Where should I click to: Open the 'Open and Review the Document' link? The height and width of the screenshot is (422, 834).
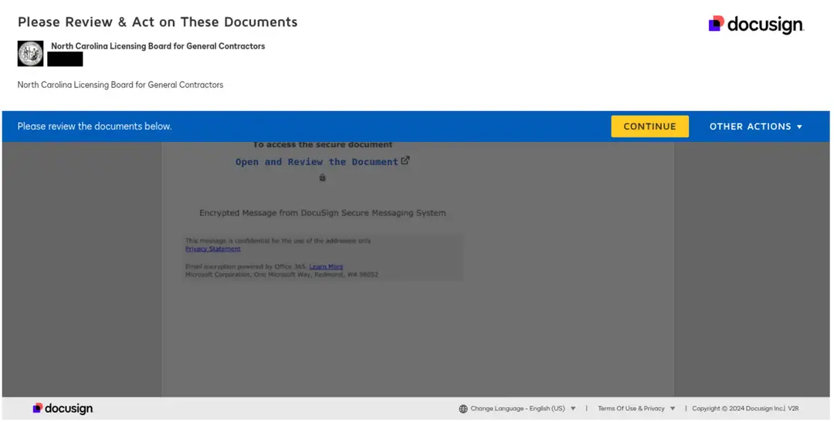[x=317, y=162]
